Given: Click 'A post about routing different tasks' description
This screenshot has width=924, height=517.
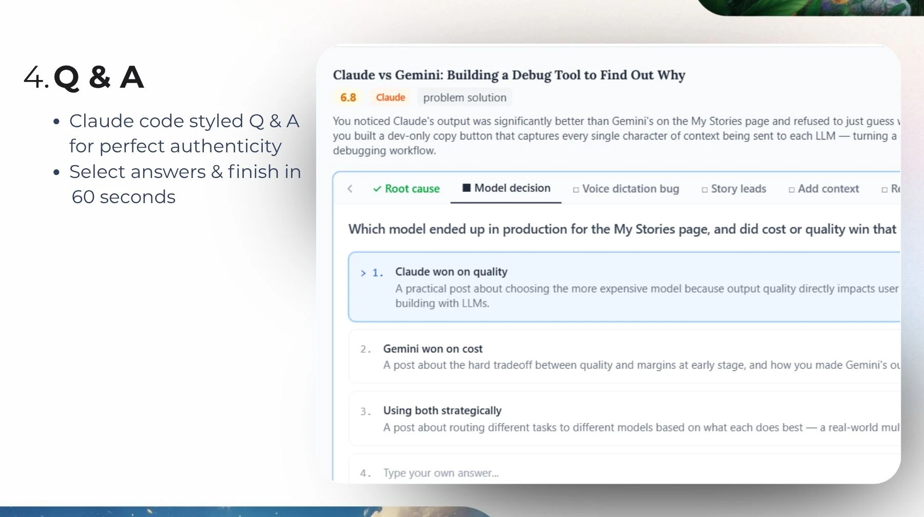Looking at the screenshot, I should coord(642,427).
